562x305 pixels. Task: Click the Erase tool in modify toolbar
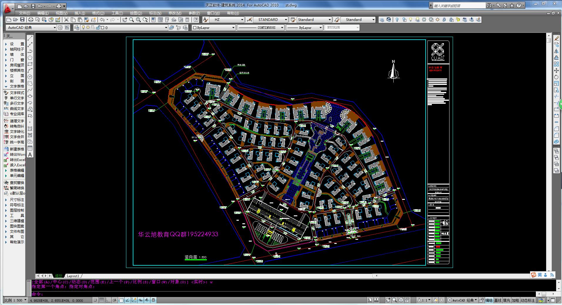(x=556, y=38)
